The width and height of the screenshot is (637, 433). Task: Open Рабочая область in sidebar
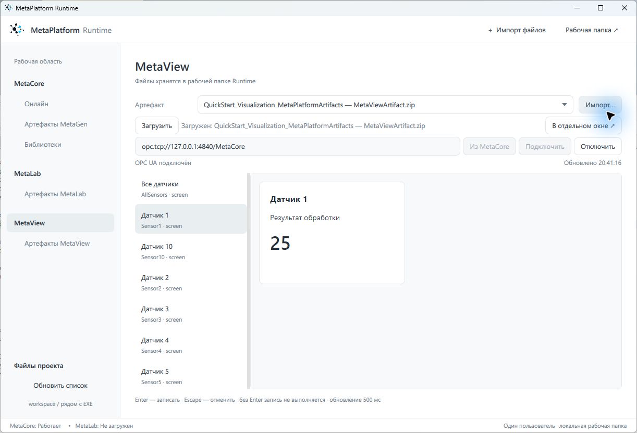pos(38,61)
